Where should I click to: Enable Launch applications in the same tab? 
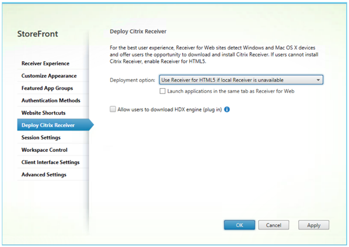click(x=162, y=91)
